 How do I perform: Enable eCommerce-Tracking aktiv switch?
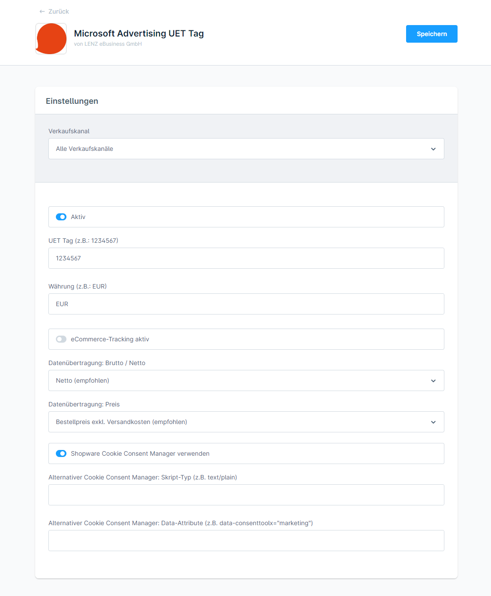pos(61,339)
